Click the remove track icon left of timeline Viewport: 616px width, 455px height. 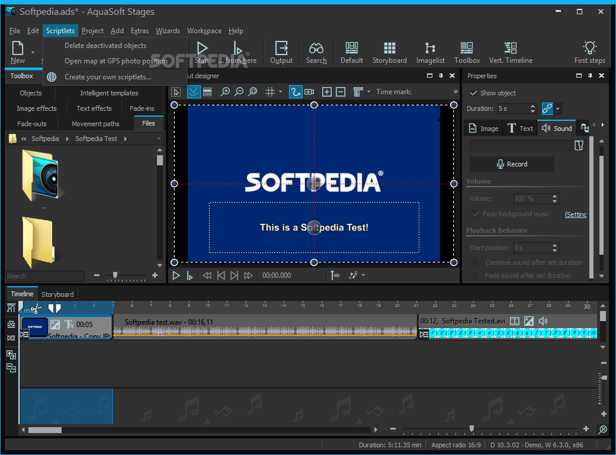11,368
